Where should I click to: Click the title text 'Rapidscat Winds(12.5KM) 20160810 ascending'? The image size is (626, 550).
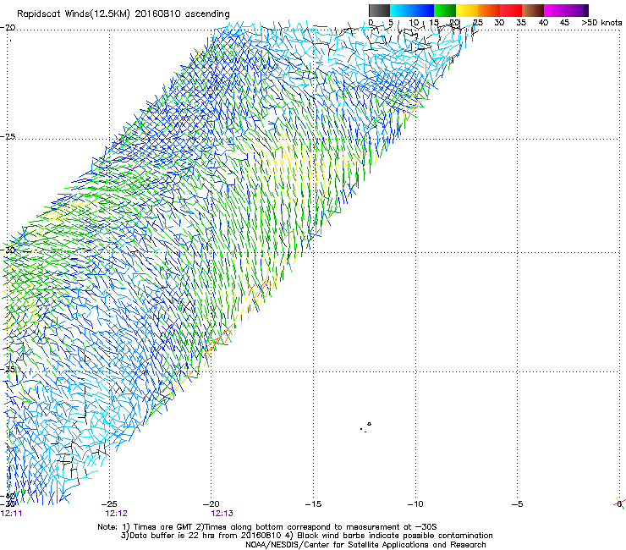tap(124, 14)
